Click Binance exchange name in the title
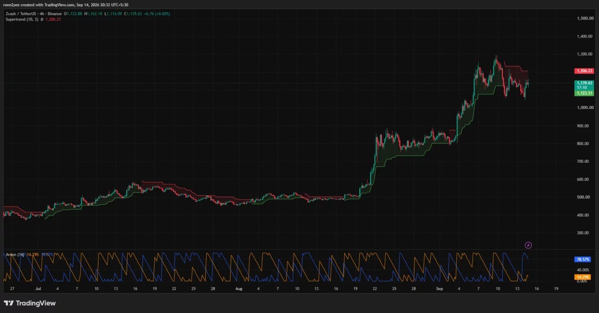This screenshot has height=313, width=599. (x=55, y=14)
